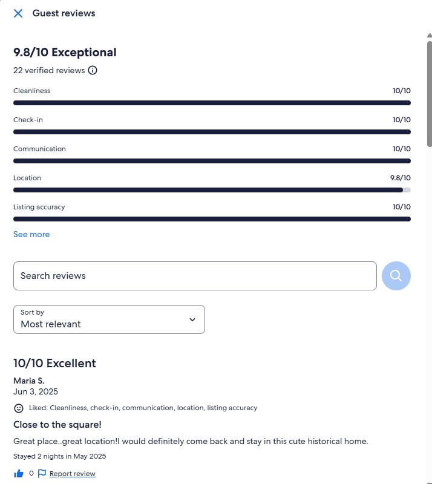The width and height of the screenshot is (432, 484).
Task: Click the Check-in rating bar
Action: click(x=212, y=132)
